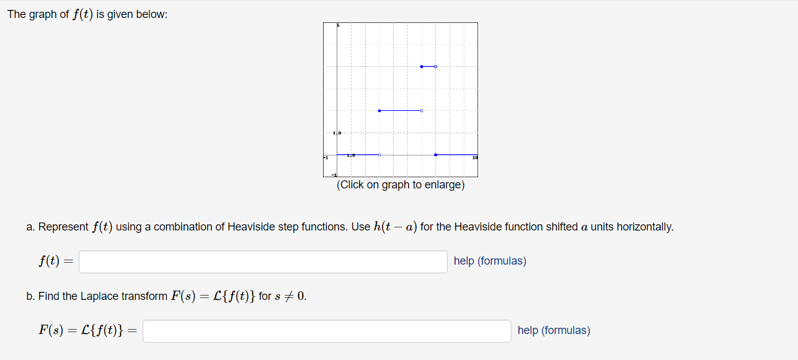Click the filled dot where the middle segment begins
Image resolution: width=798 pixels, height=360 pixels.
(x=379, y=110)
